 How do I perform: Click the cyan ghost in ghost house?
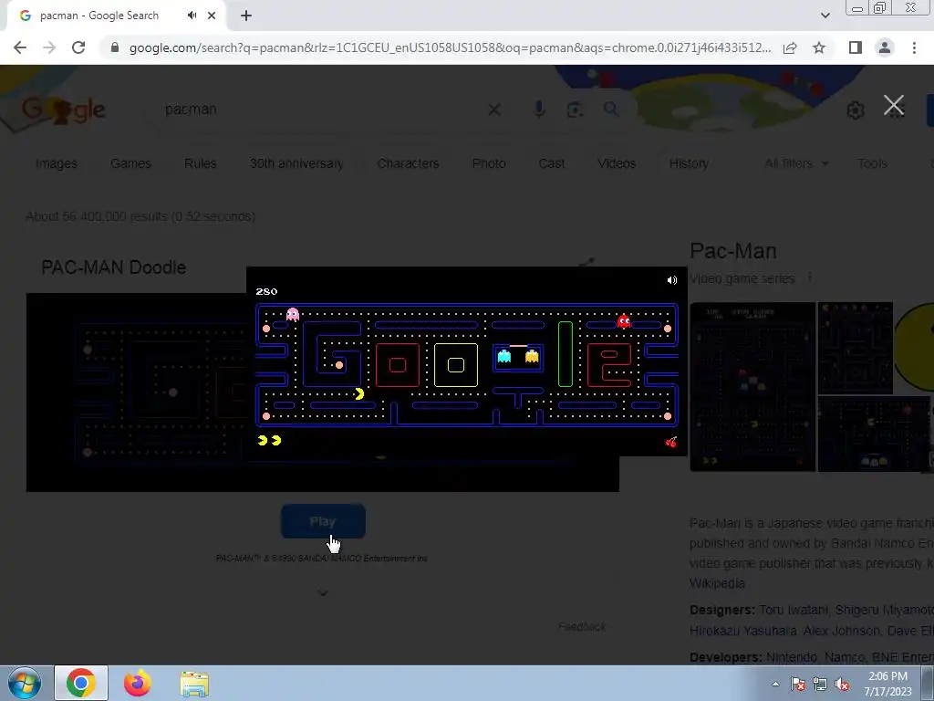pyautogui.click(x=503, y=357)
